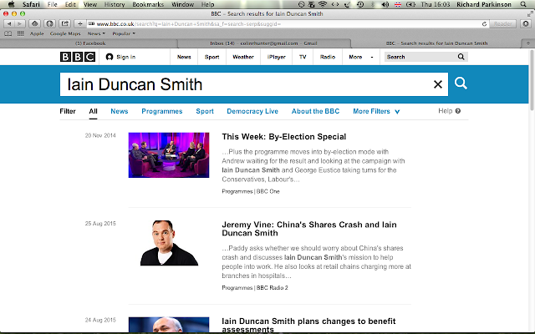
Task: Open the File menu
Action: tap(52, 4)
